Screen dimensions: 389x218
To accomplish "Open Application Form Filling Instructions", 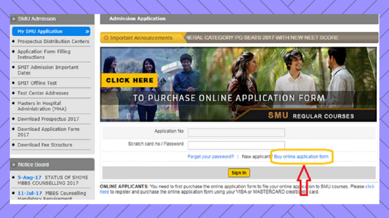I will coord(44,54).
